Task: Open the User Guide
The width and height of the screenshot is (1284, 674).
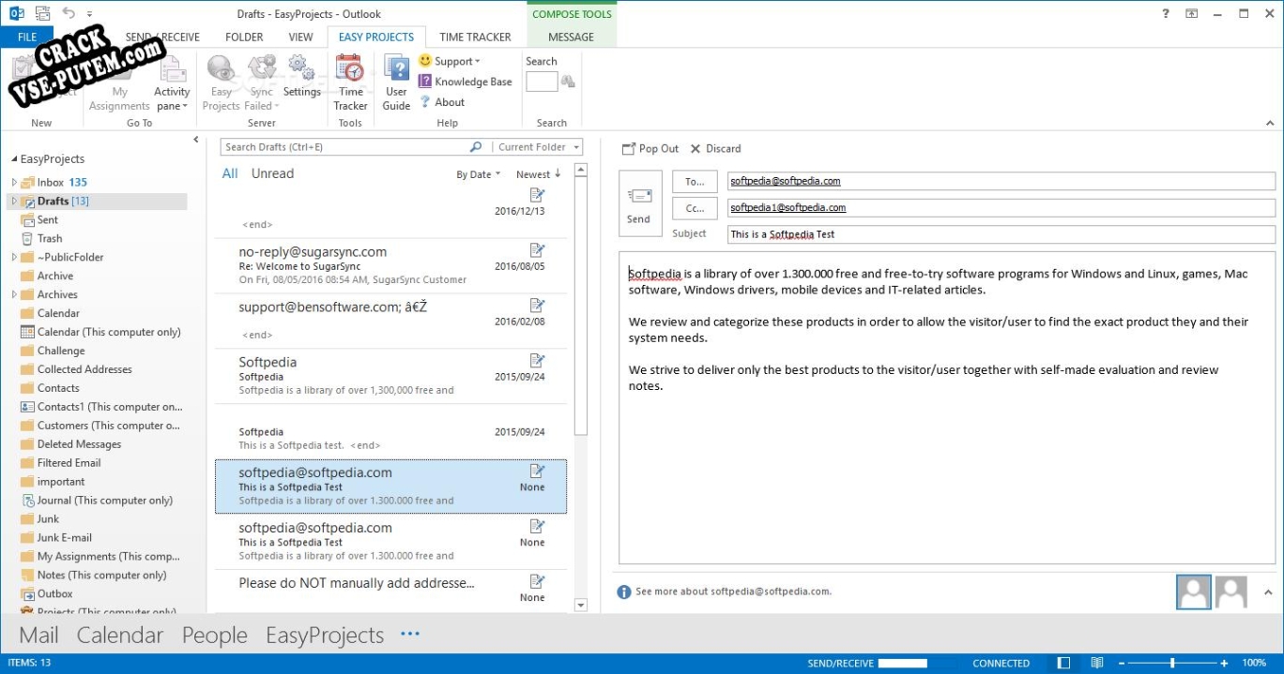Action: pos(396,82)
